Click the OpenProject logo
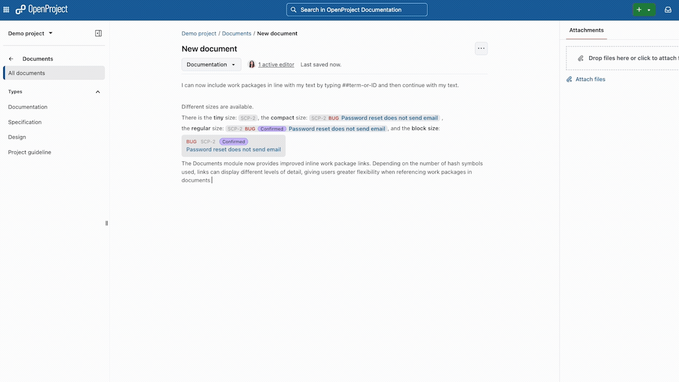The height and width of the screenshot is (382, 679). click(41, 10)
